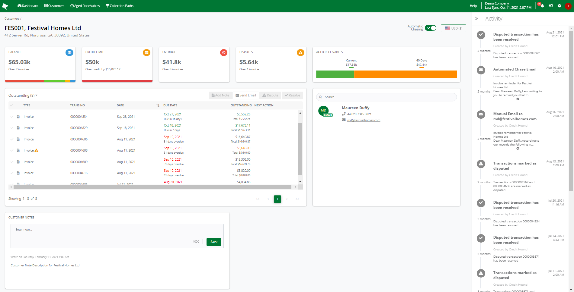This screenshot has width=574, height=292.
Task: Click the Add Note button
Action: pyautogui.click(x=220, y=95)
